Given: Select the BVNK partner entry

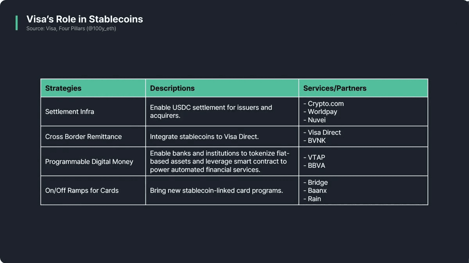Looking at the screenshot, I should [x=317, y=140].
